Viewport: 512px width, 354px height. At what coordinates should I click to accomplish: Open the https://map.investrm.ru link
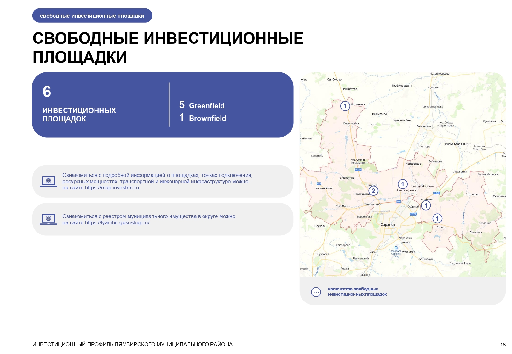(x=112, y=188)
